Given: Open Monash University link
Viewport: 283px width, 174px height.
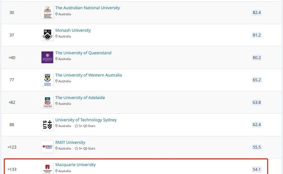Looking at the screenshot, I should 73,30.
